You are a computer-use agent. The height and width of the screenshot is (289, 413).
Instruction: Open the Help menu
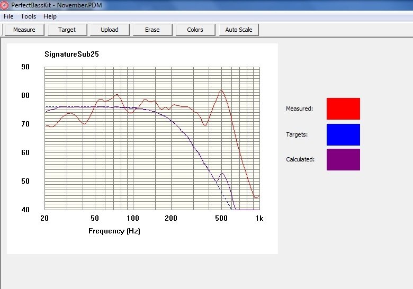[50, 16]
